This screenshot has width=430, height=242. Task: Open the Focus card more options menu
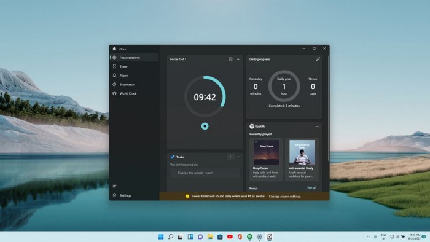click(x=238, y=59)
